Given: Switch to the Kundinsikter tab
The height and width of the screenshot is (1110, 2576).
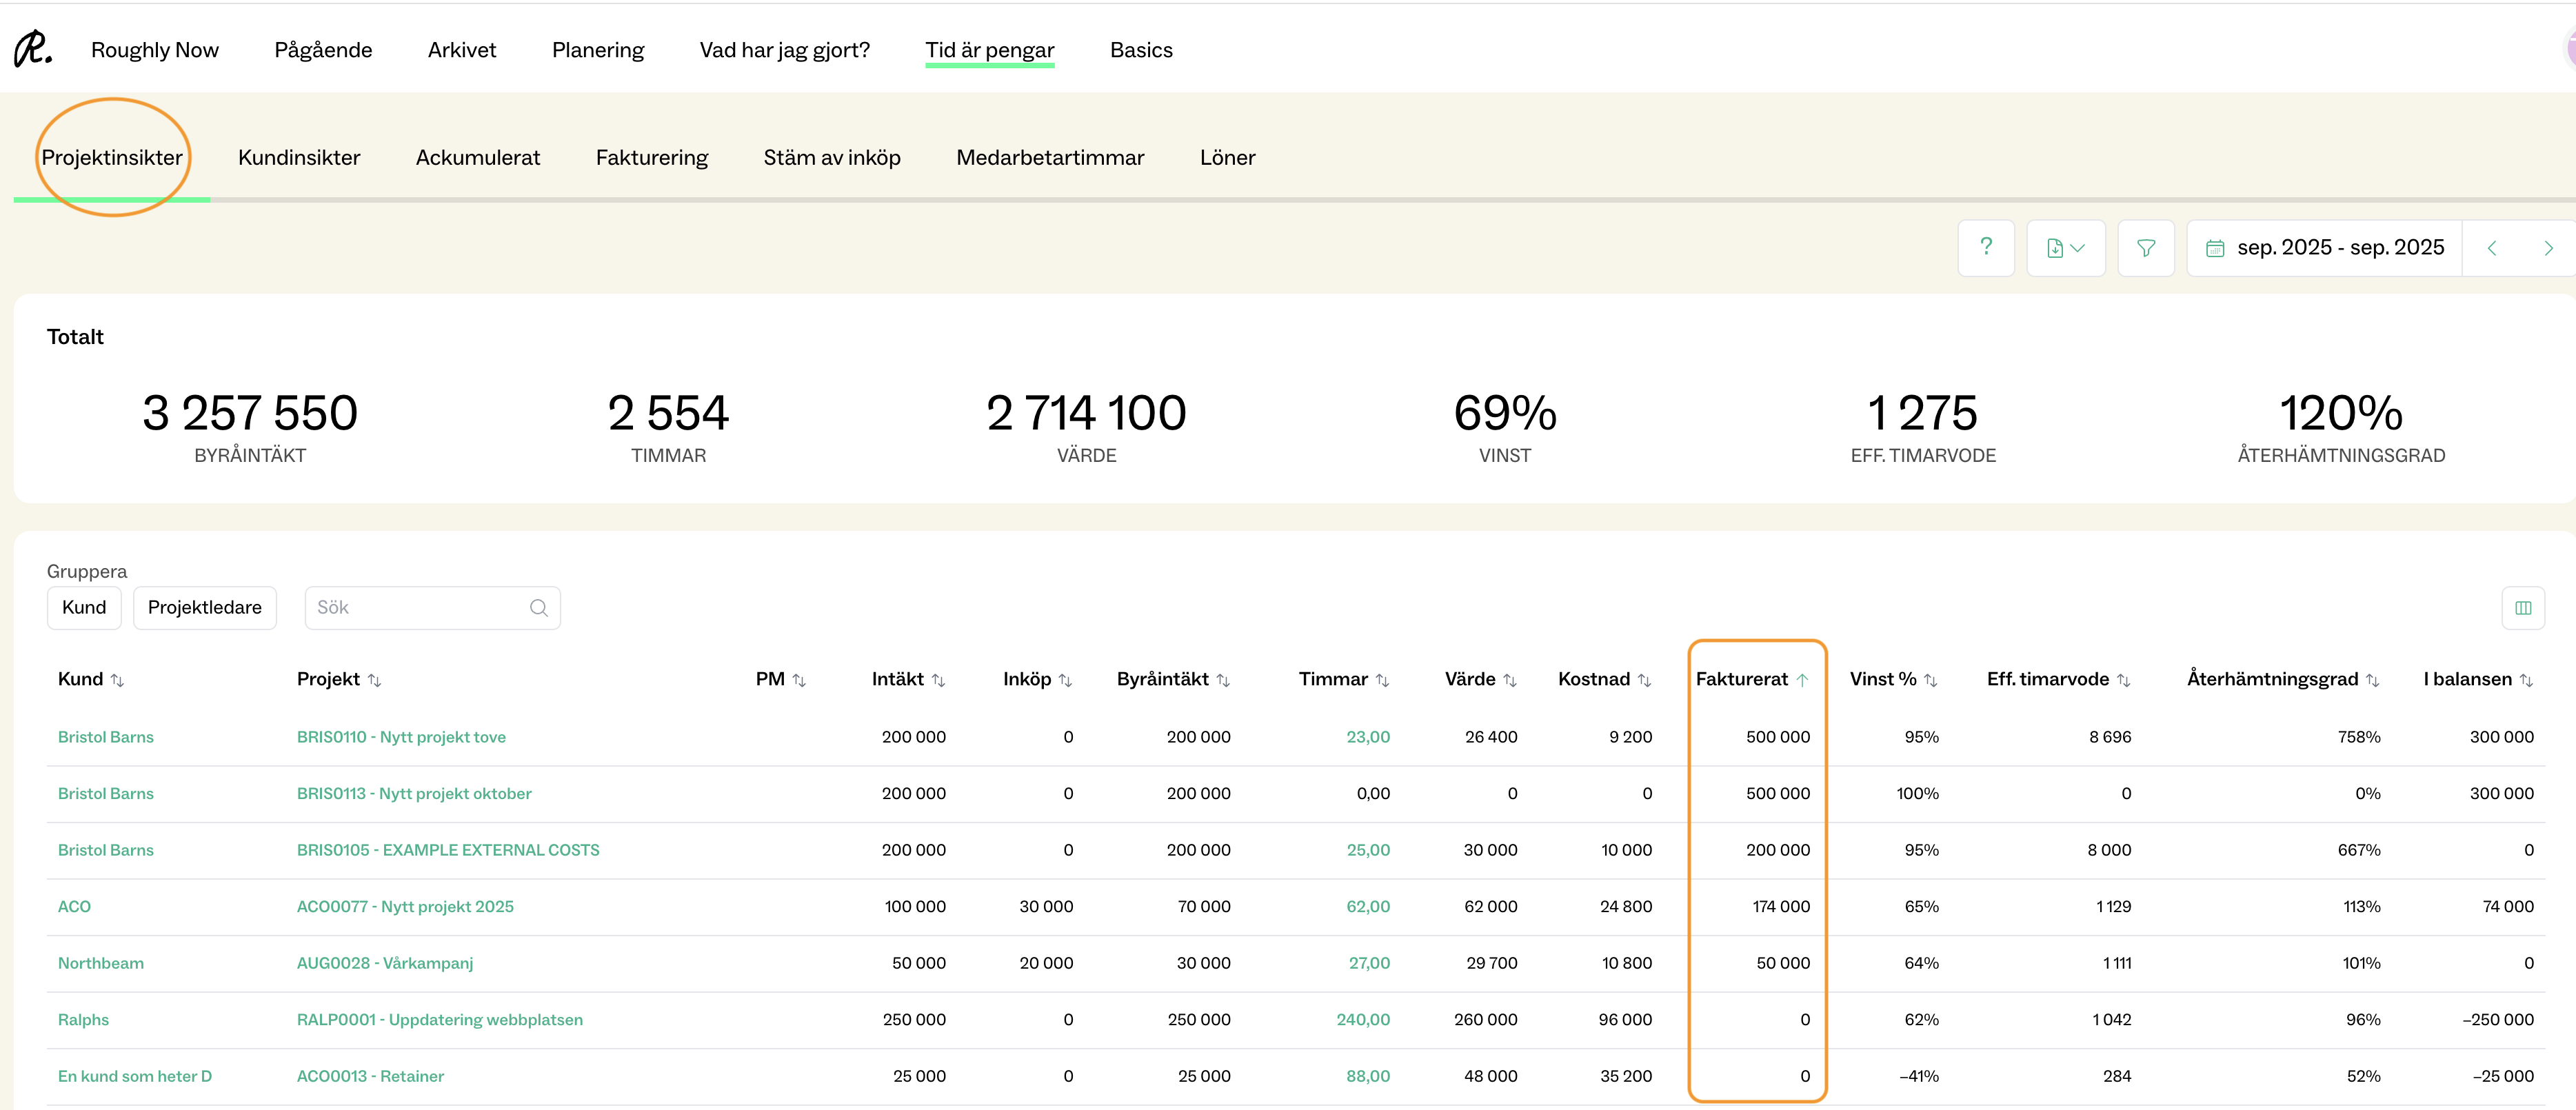Looking at the screenshot, I should pyautogui.click(x=299, y=157).
